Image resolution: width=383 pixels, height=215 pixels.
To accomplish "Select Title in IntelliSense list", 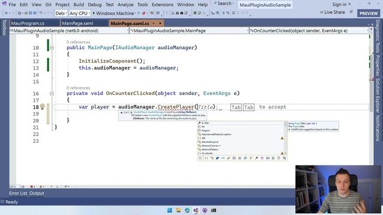I will pyautogui.click(x=241, y=123).
